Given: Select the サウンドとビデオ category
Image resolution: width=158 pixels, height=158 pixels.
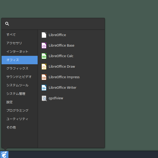Looking at the screenshot, I should [x=20, y=77].
